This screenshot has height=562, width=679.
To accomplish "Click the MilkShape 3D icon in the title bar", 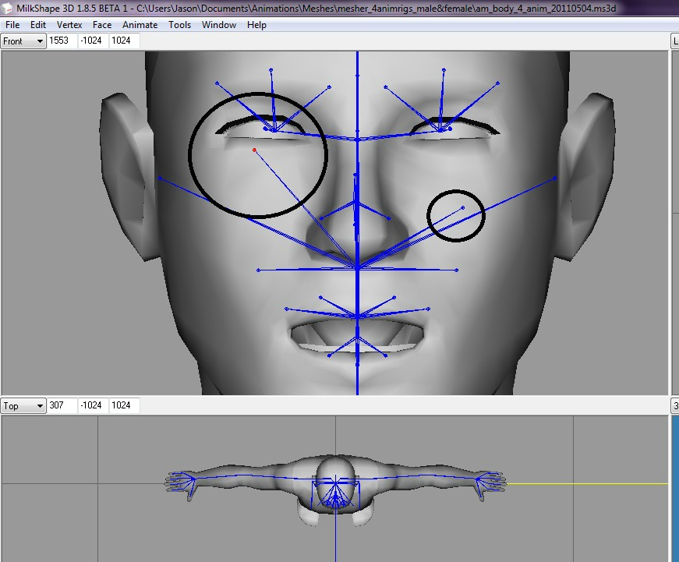I will click(x=6, y=7).
